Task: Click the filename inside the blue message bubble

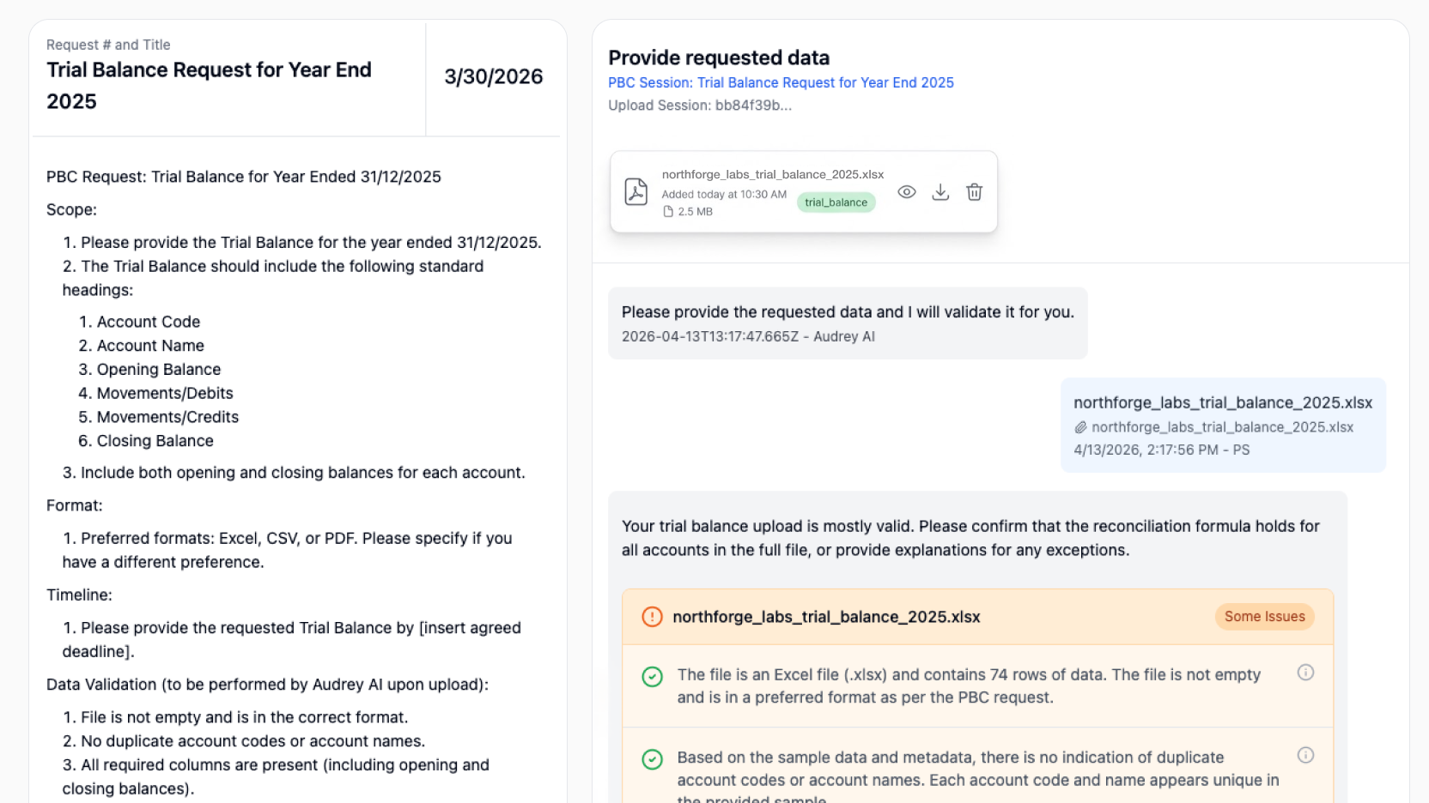Action: [x=1223, y=401]
